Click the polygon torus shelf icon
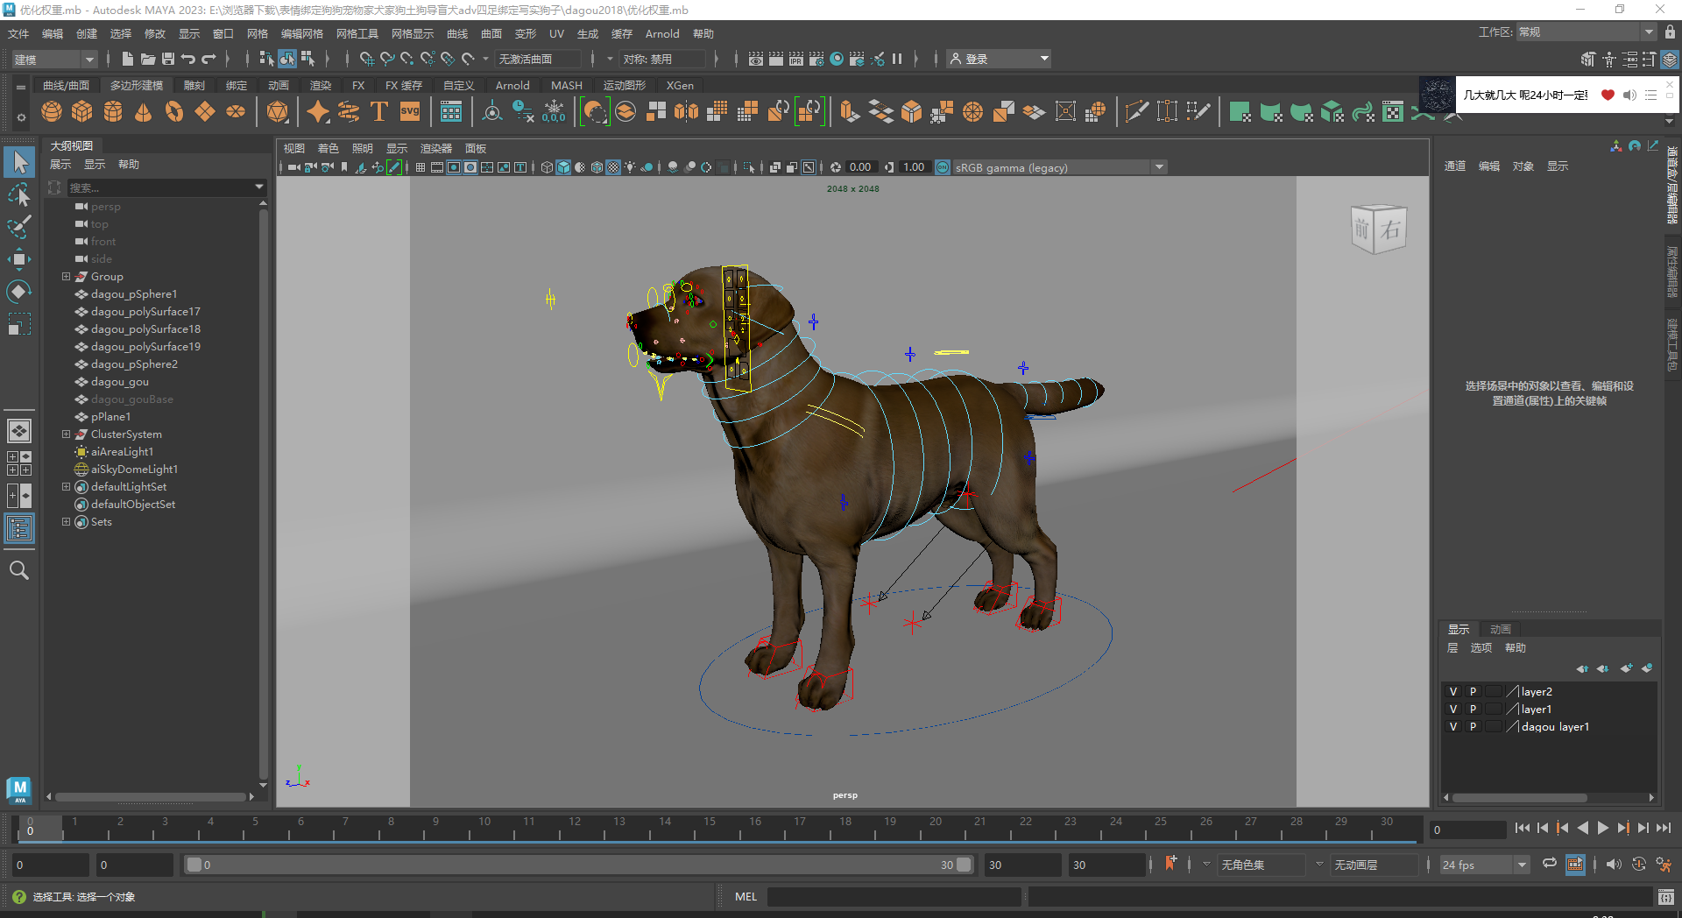 [x=174, y=111]
